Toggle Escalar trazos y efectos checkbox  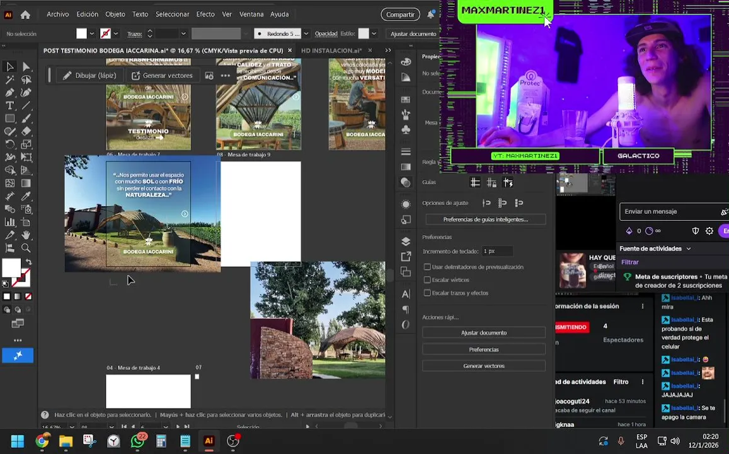coord(427,293)
